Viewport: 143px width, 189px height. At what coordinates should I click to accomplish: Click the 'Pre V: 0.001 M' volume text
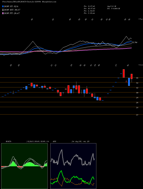click(x=113, y=9)
